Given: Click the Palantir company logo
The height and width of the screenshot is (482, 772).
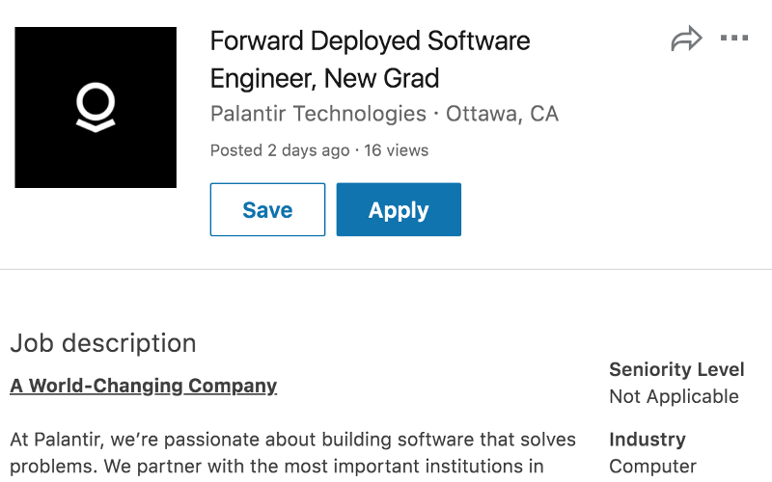Looking at the screenshot, I should (x=96, y=107).
